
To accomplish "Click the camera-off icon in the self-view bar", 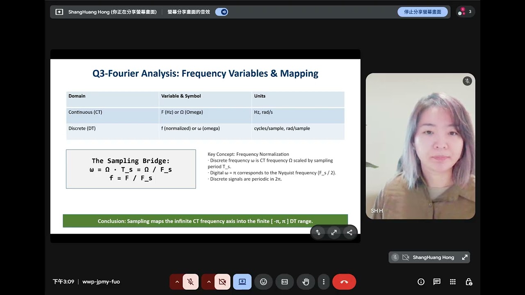I will (406, 257).
